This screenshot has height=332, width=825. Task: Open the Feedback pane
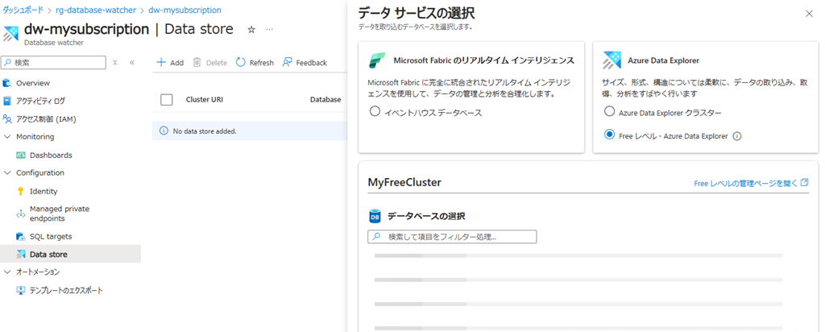click(305, 63)
